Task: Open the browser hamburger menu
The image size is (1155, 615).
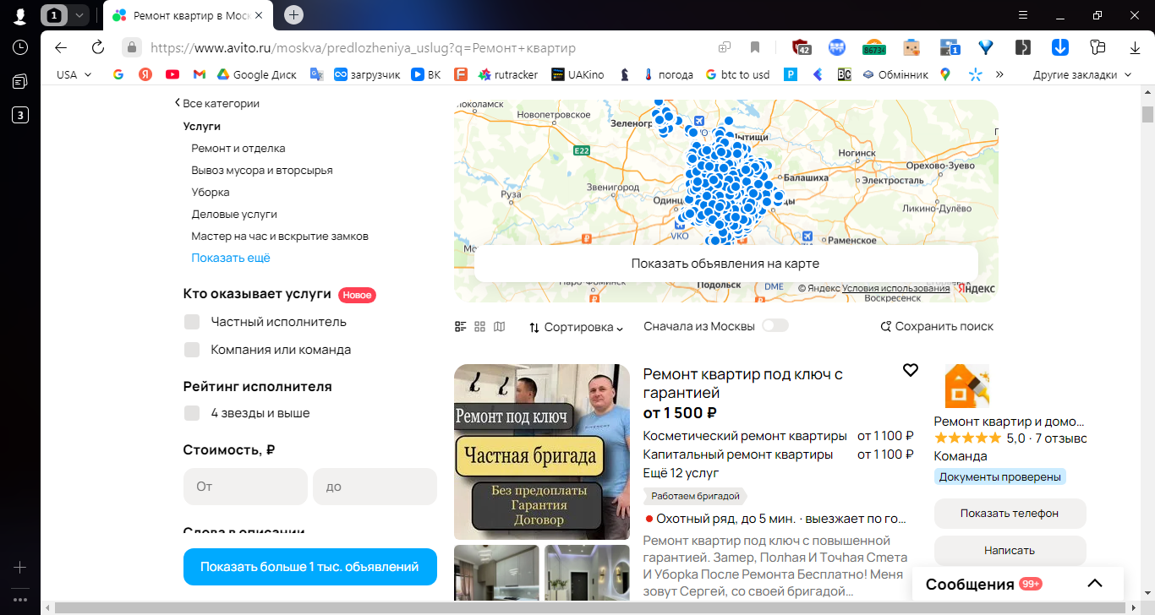Action: [1024, 15]
